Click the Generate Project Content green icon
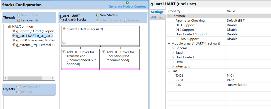 pos(127,3)
